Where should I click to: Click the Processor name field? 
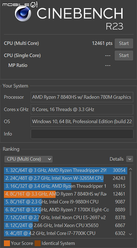point(82,97)
